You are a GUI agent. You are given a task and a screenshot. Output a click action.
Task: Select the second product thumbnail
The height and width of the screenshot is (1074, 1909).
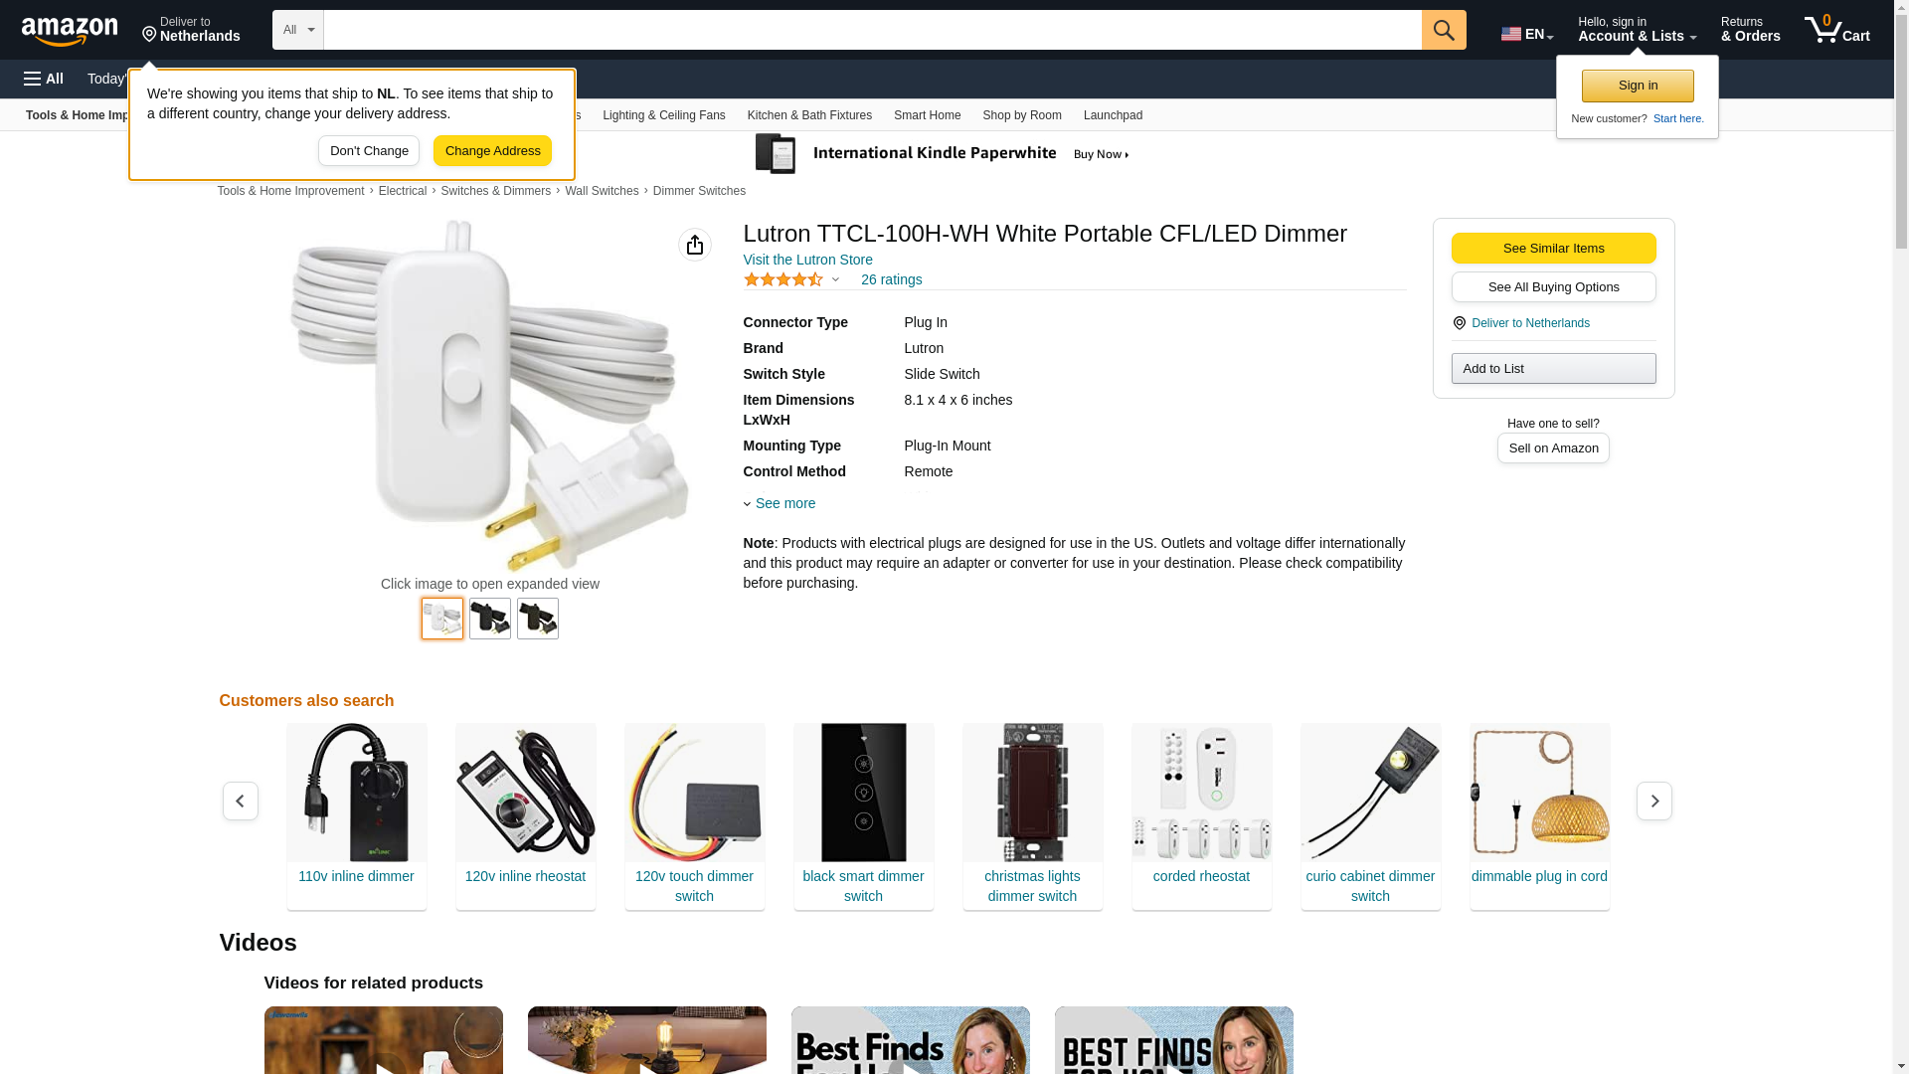[x=490, y=619]
